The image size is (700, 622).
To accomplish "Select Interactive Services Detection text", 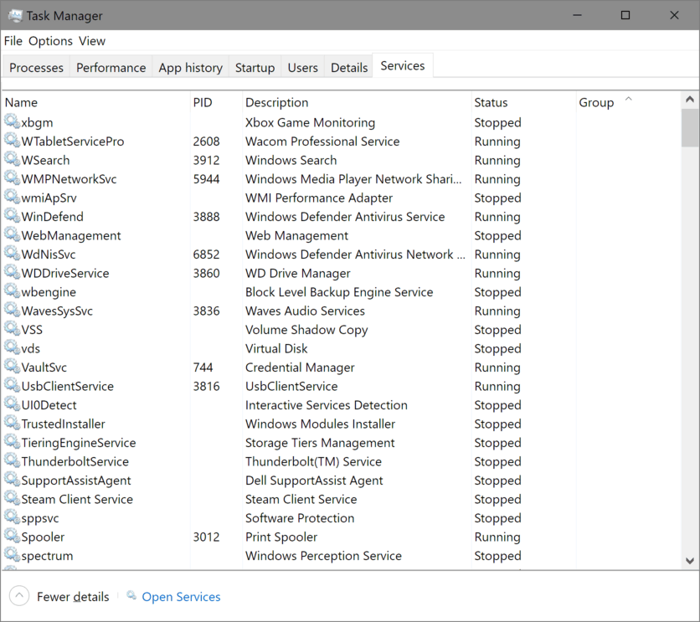I will [x=326, y=404].
